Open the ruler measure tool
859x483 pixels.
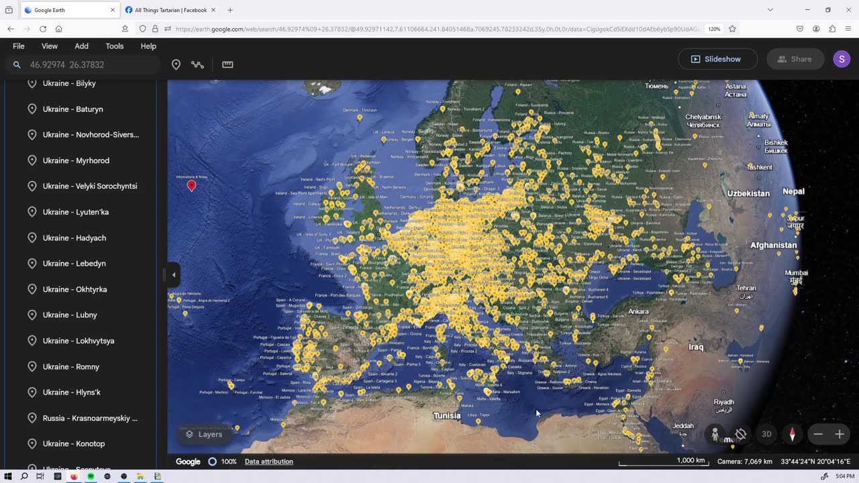228,64
